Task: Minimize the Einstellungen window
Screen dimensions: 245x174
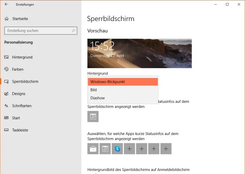Action: (x=216, y=4)
